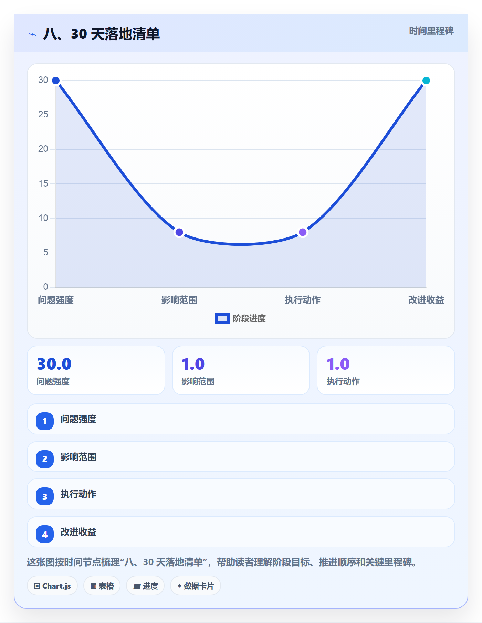The image size is (482, 623).
Task: Open the 1.0 影响范围 stat card
Action: [x=241, y=370]
